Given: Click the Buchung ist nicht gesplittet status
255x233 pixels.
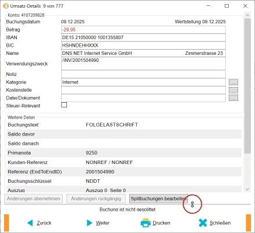Looking at the screenshot, I should [127, 210].
